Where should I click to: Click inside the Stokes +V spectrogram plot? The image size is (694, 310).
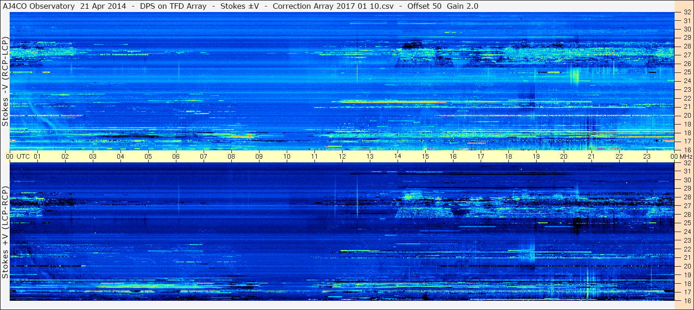click(342, 232)
